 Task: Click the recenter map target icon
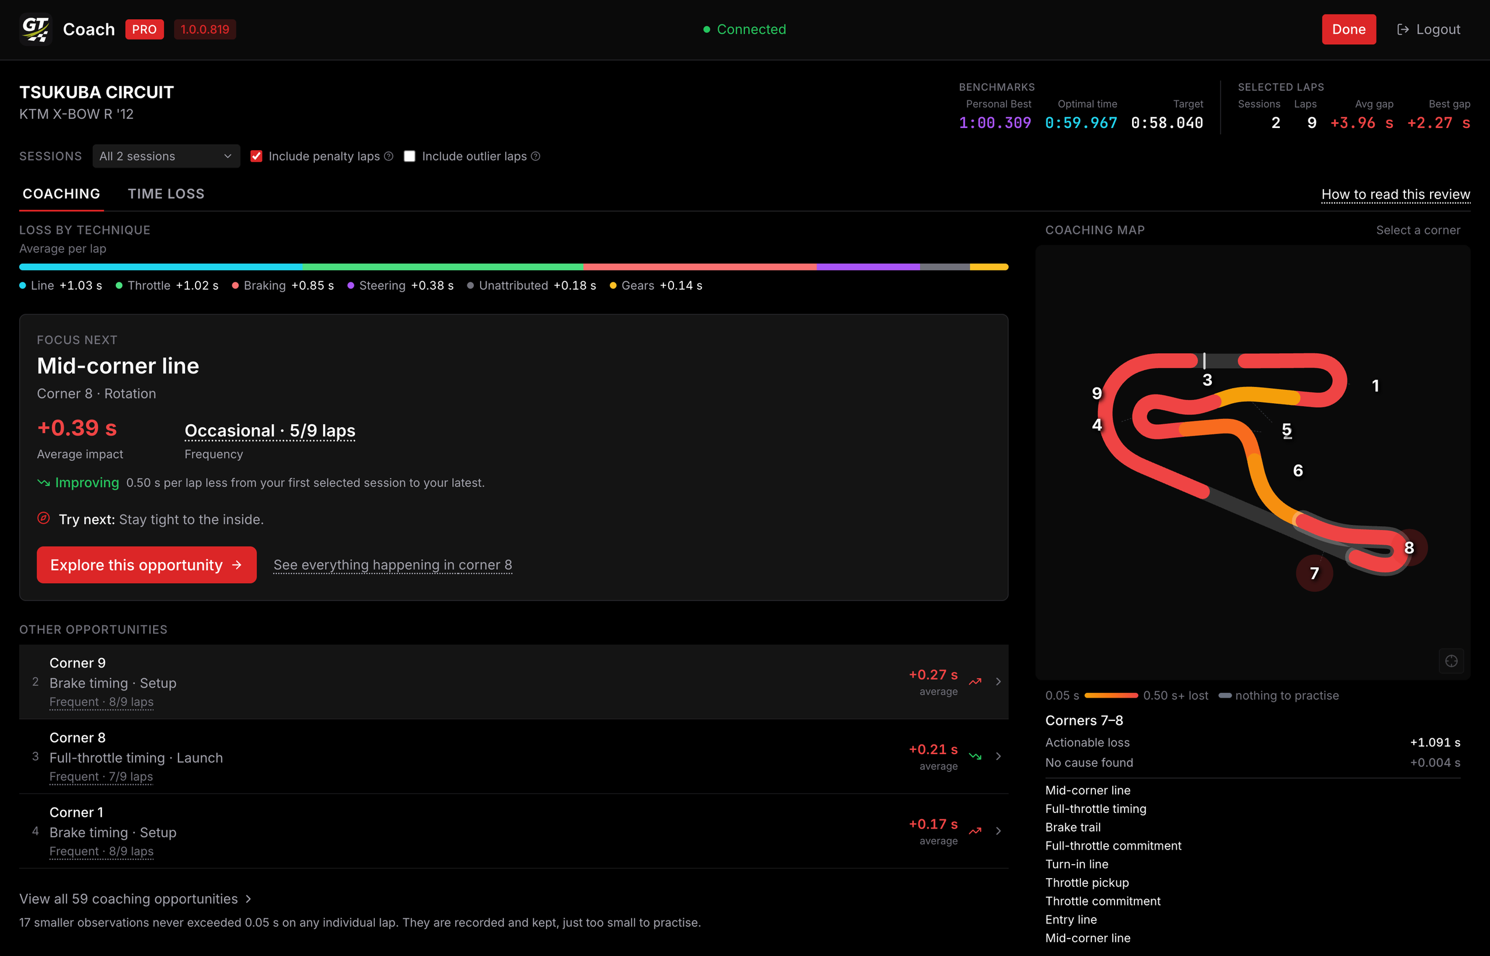coord(1451,661)
